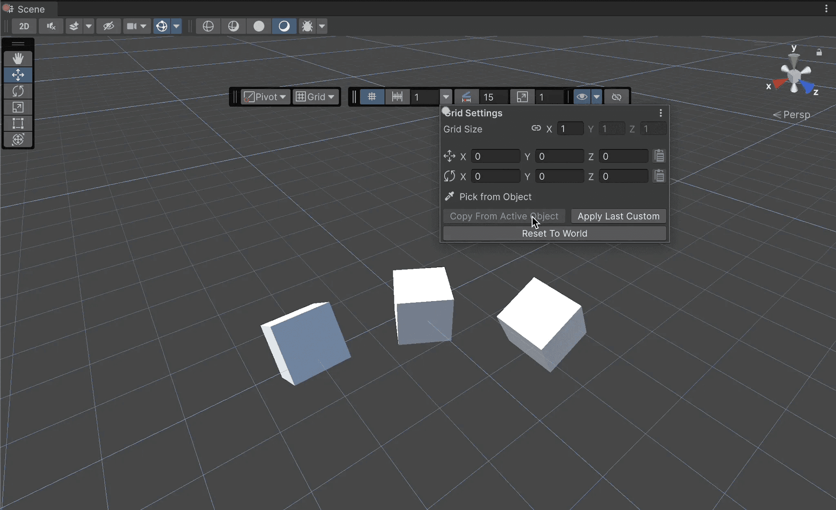Select the Rotate tool
Image resolution: width=836 pixels, height=510 pixels.
click(18, 91)
